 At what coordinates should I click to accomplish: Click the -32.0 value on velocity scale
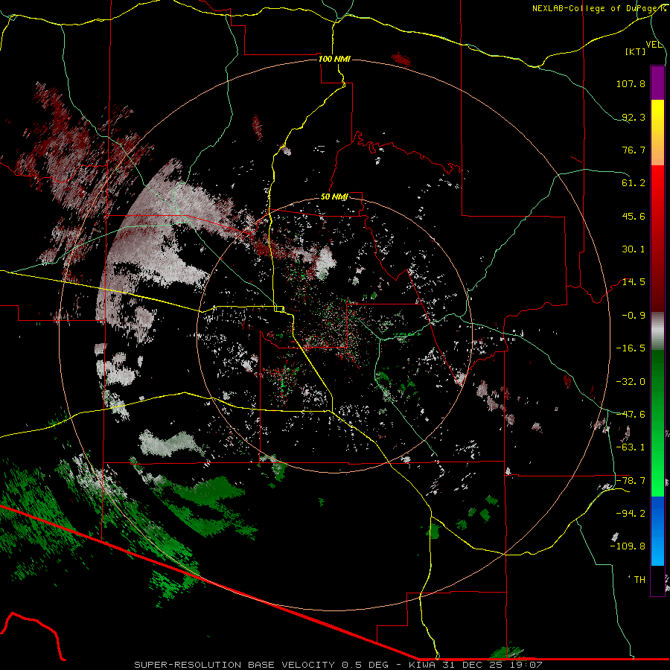pyautogui.click(x=631, y=382)
